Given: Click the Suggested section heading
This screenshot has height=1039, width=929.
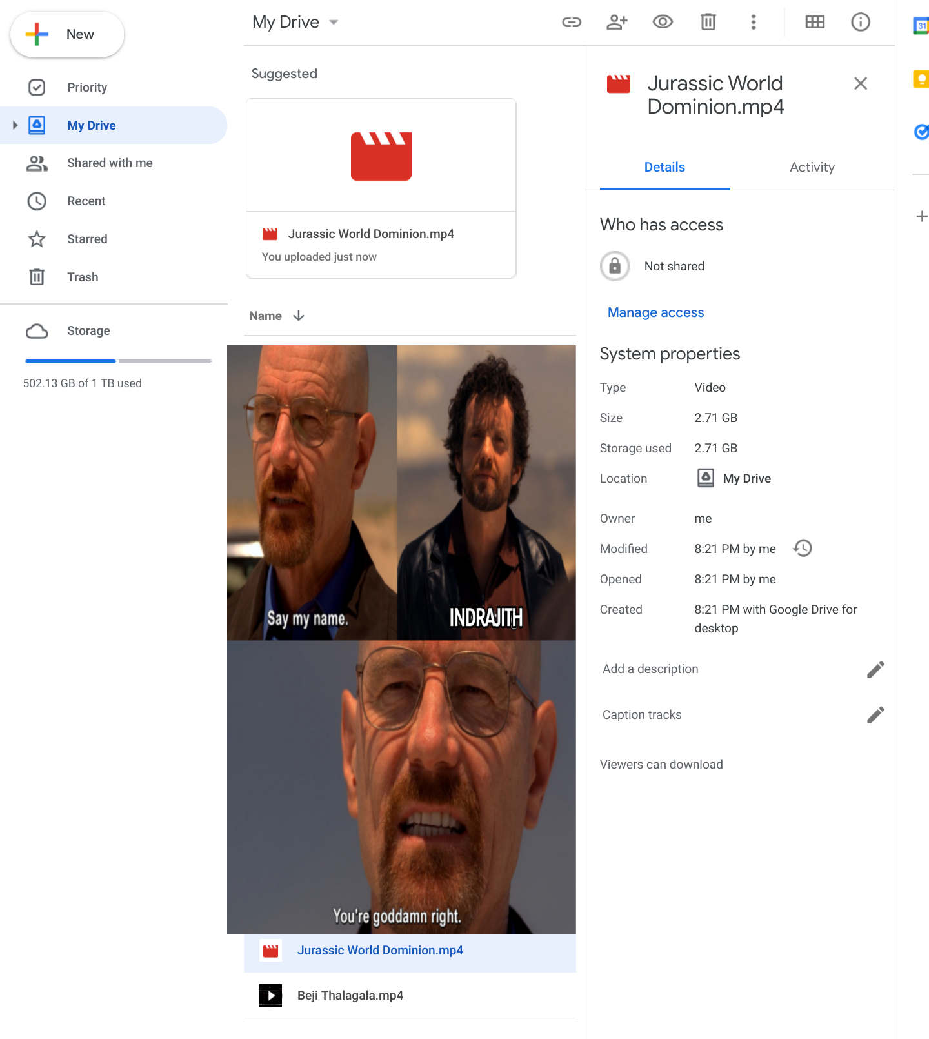Looking at the screenshot, I should 284,74.
